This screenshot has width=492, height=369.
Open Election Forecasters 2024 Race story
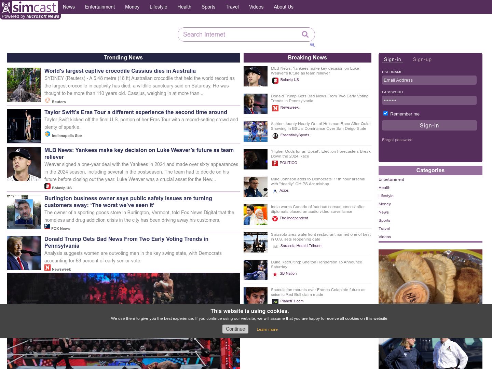[x=321, y=154]
